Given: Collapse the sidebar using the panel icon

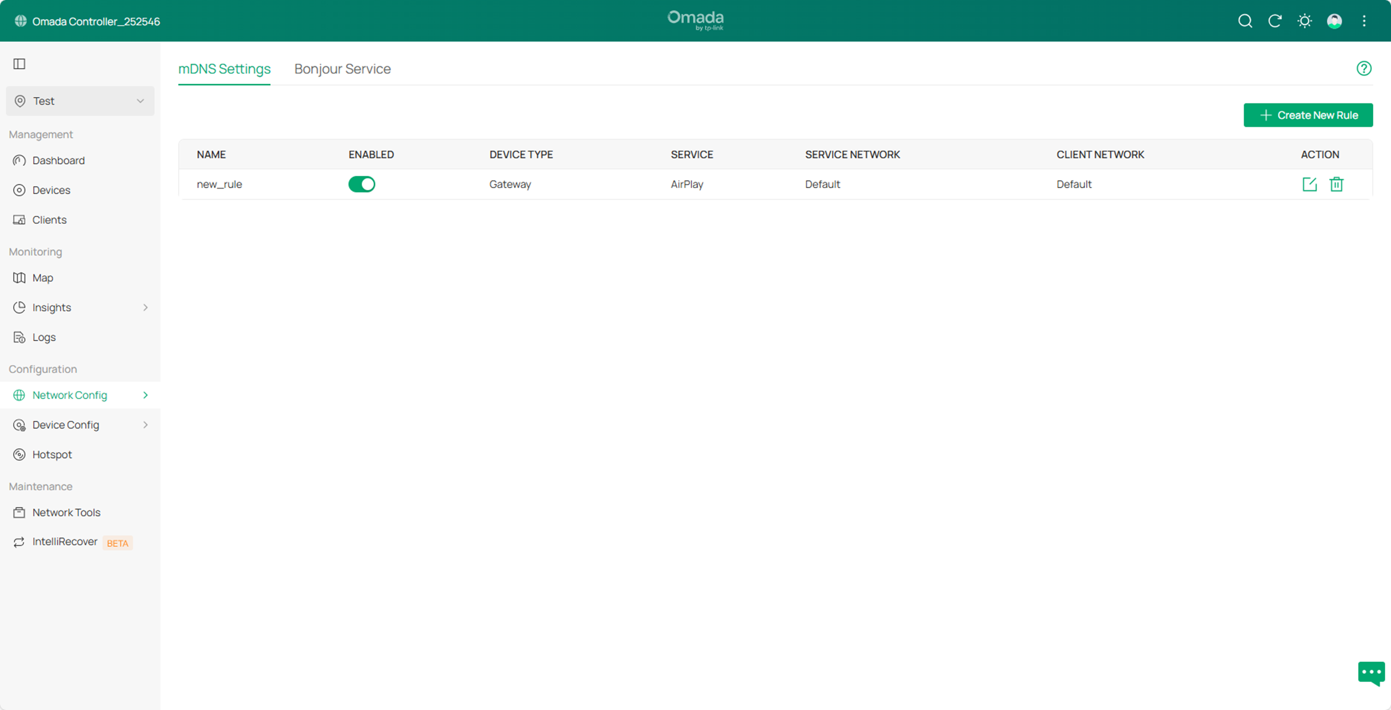Looking at the screenshot, I should coord(19,64).
